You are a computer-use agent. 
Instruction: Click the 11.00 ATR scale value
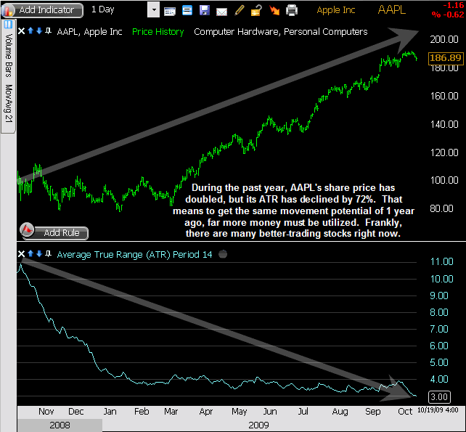point(441,261)
